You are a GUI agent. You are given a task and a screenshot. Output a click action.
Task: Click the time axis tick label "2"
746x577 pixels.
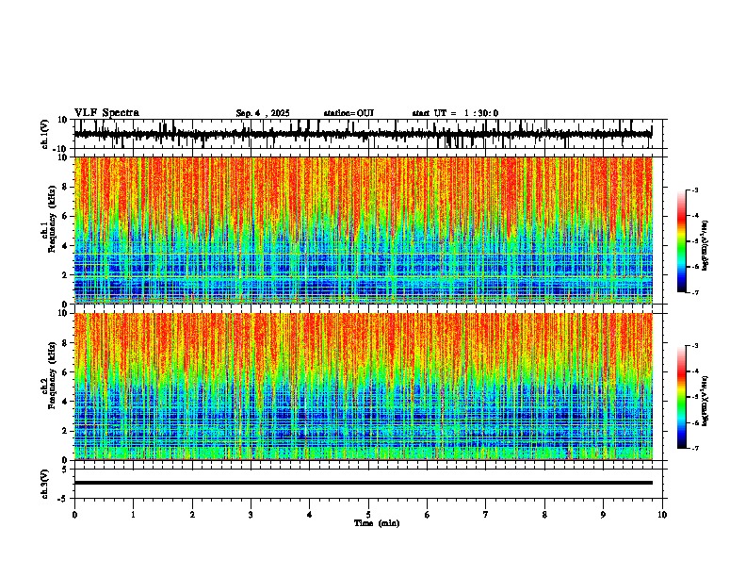click(x=192, y=515)
